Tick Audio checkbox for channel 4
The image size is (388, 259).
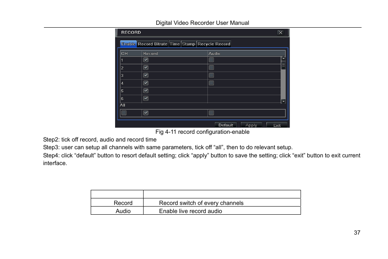pyautogui.click(x=211, y=83)
